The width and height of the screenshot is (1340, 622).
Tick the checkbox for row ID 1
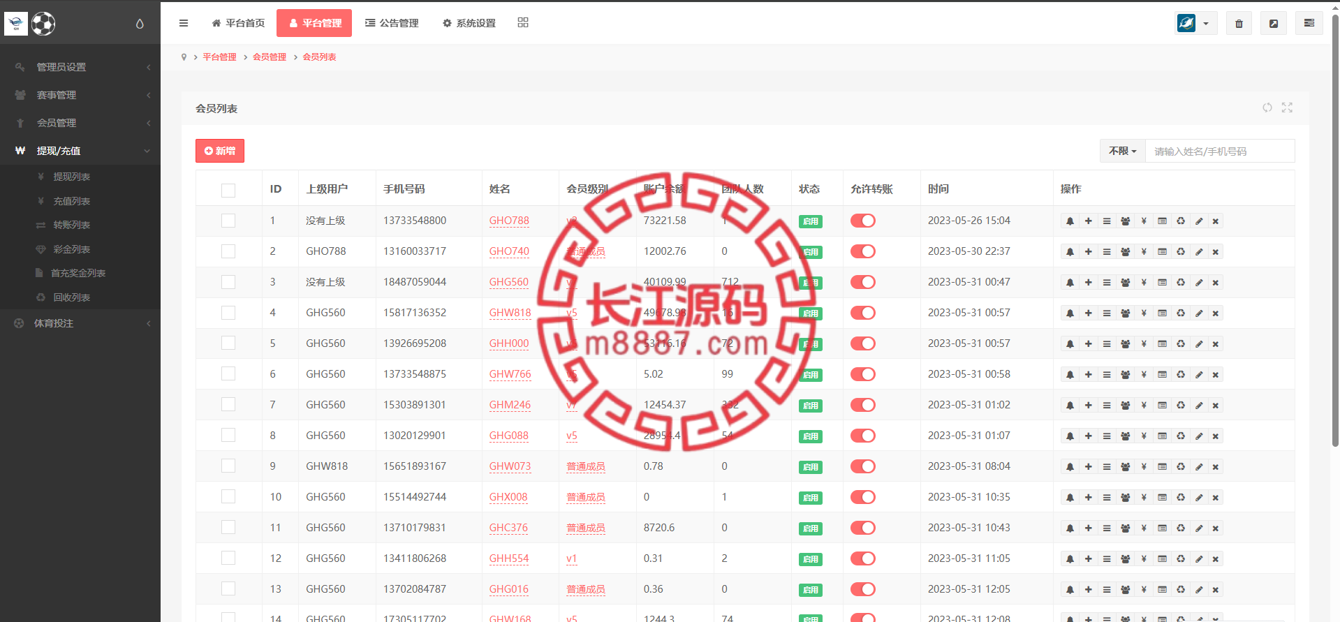(228, 221)
